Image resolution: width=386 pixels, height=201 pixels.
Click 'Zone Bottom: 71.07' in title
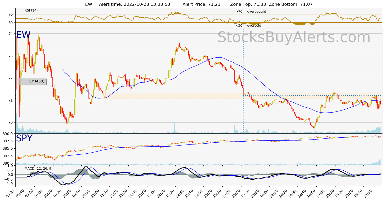tap(291, 4)
